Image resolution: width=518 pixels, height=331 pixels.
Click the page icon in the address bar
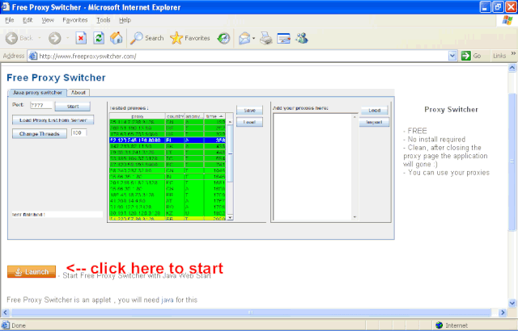point(32,56)
